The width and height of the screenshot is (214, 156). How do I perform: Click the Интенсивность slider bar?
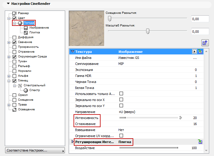pos(149,118)
